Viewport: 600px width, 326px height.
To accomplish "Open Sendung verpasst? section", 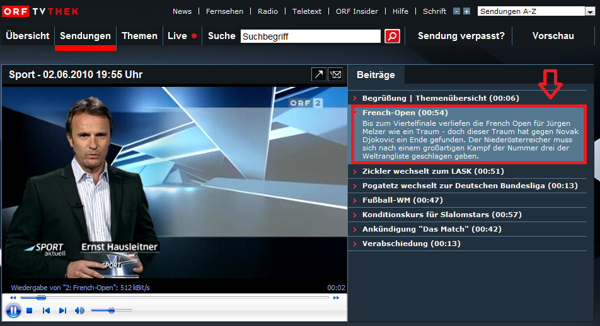I will click(461, 36).
